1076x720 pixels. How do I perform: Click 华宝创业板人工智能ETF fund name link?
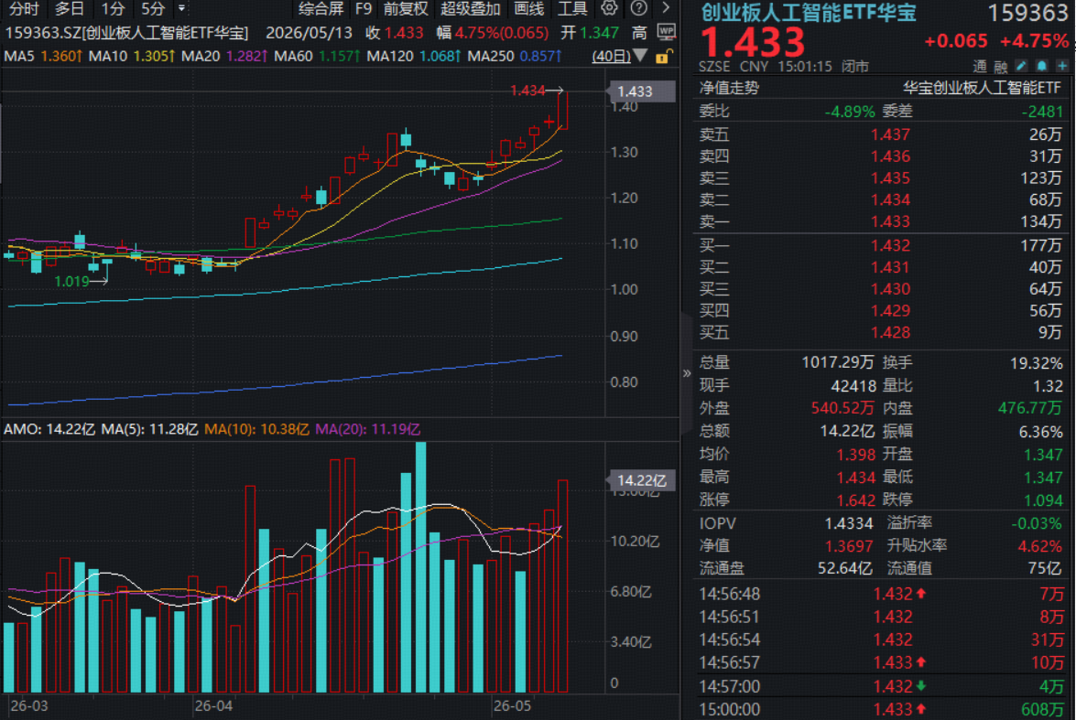pyautogui.click(x=982, y=88)
